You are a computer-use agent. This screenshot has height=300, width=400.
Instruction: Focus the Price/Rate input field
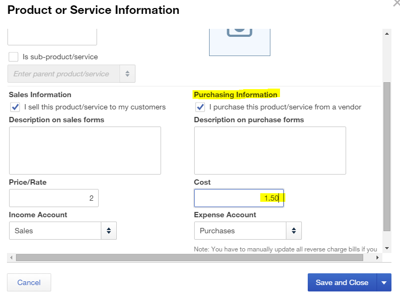coord(54,198)
